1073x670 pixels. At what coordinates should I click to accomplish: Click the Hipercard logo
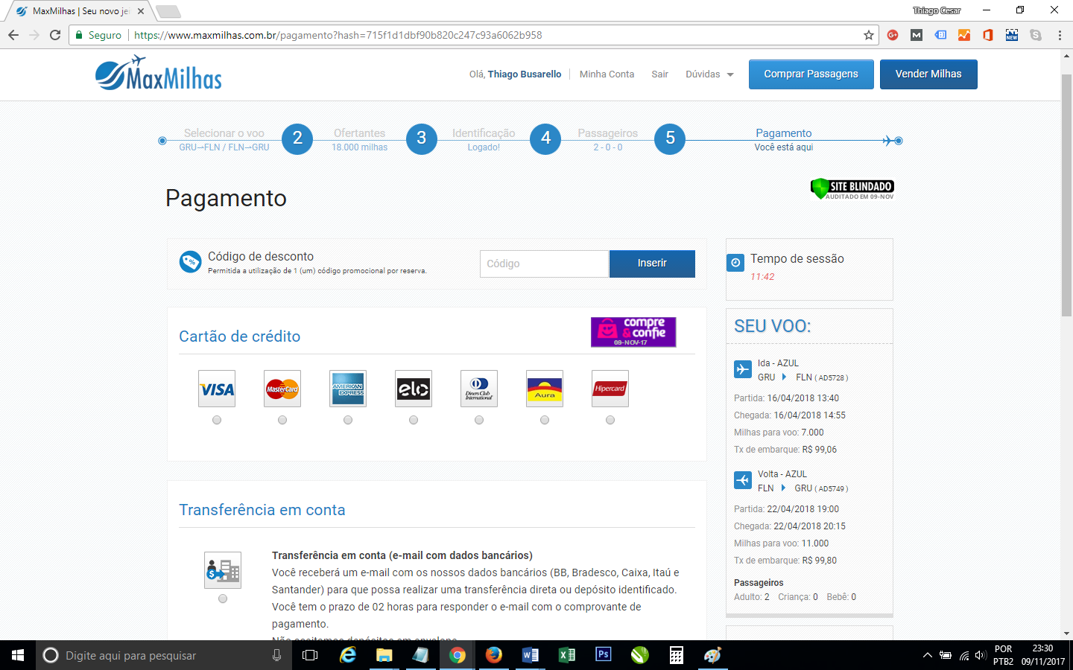tap(610, 389)
